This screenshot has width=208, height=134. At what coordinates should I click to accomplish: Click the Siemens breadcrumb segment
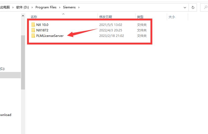[69, 7]
